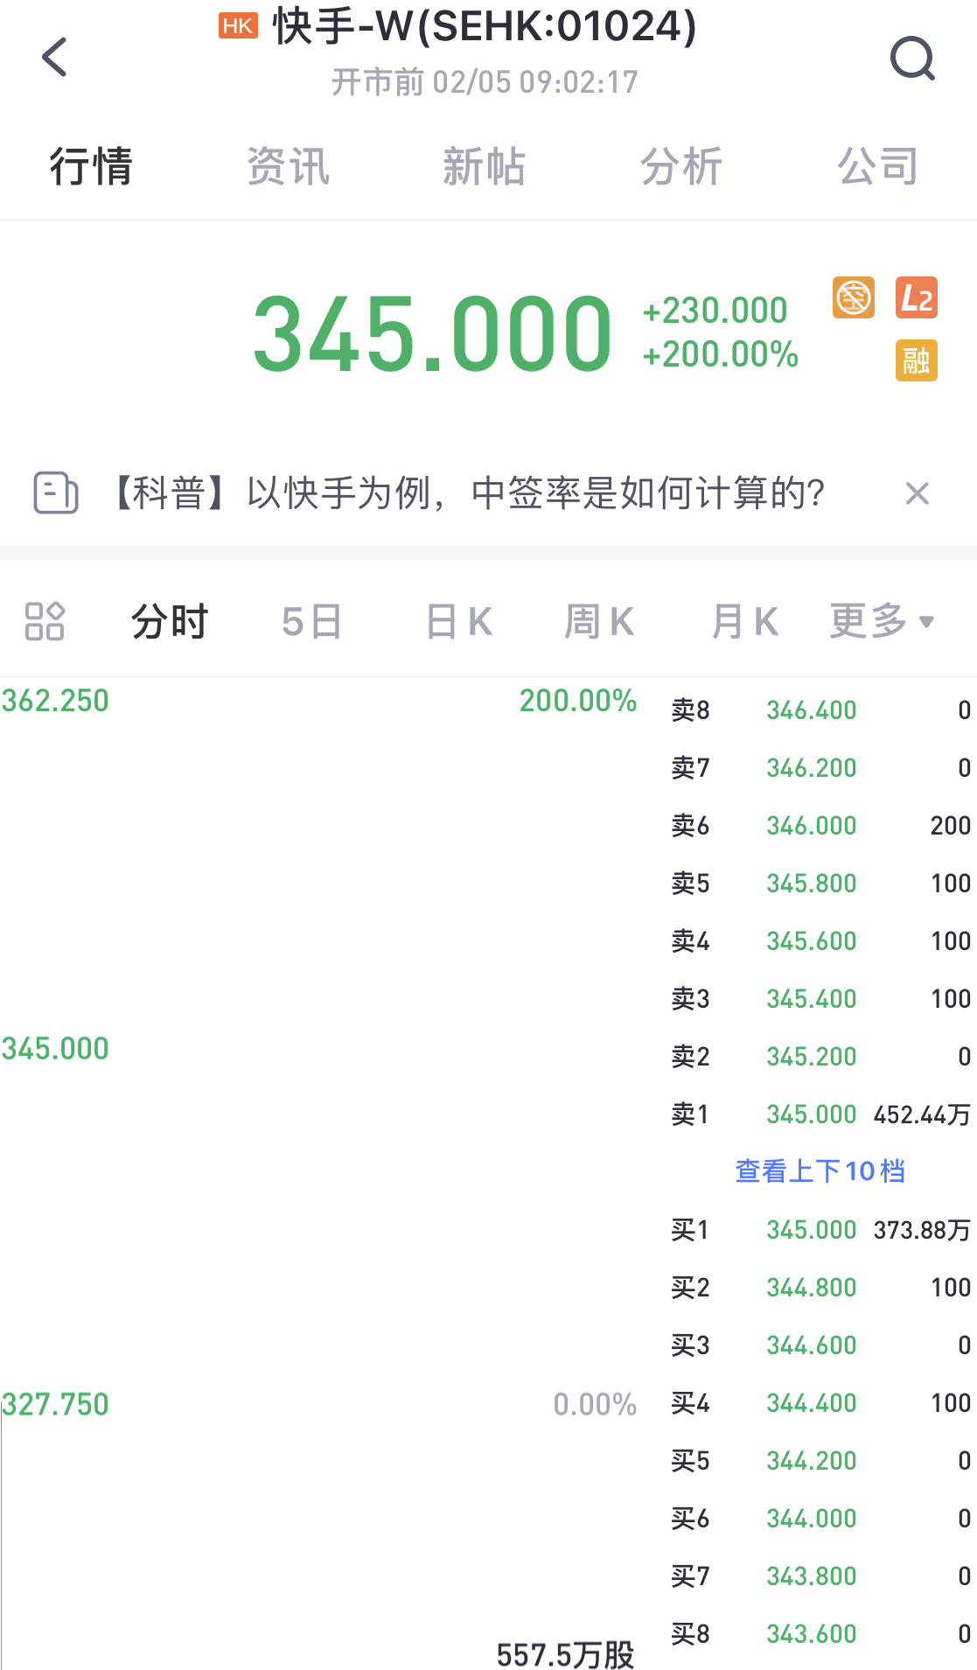977x1670 pixels.
Task: Close the 科普 notice banner
Action: tap(917, 493)
